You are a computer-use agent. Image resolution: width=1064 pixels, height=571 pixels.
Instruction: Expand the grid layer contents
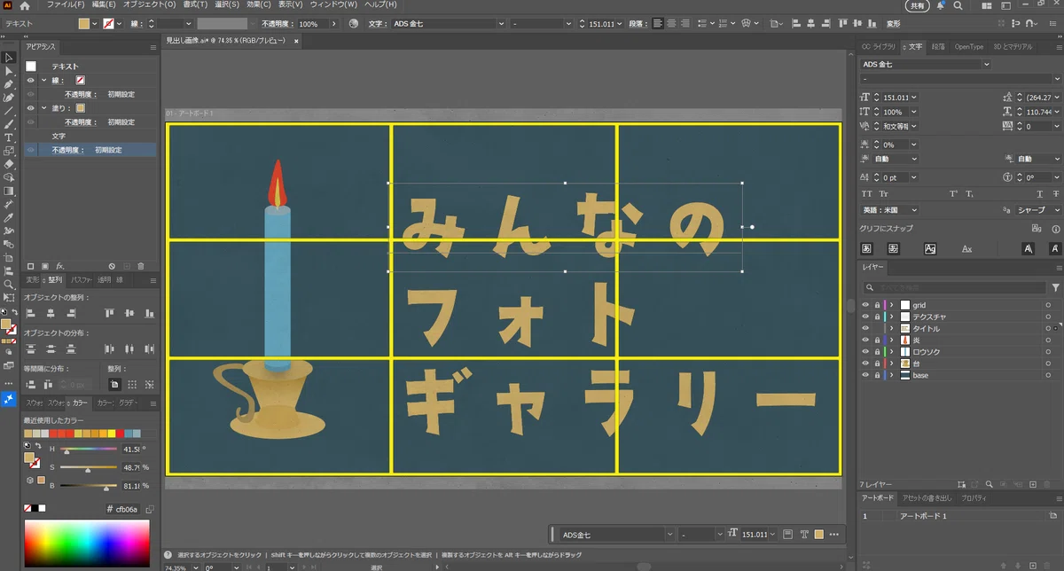point(891,305)
